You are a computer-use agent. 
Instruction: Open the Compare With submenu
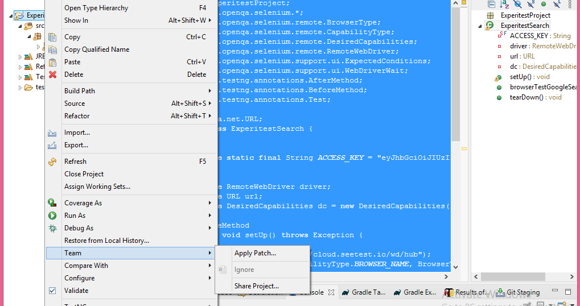[131, 266]
